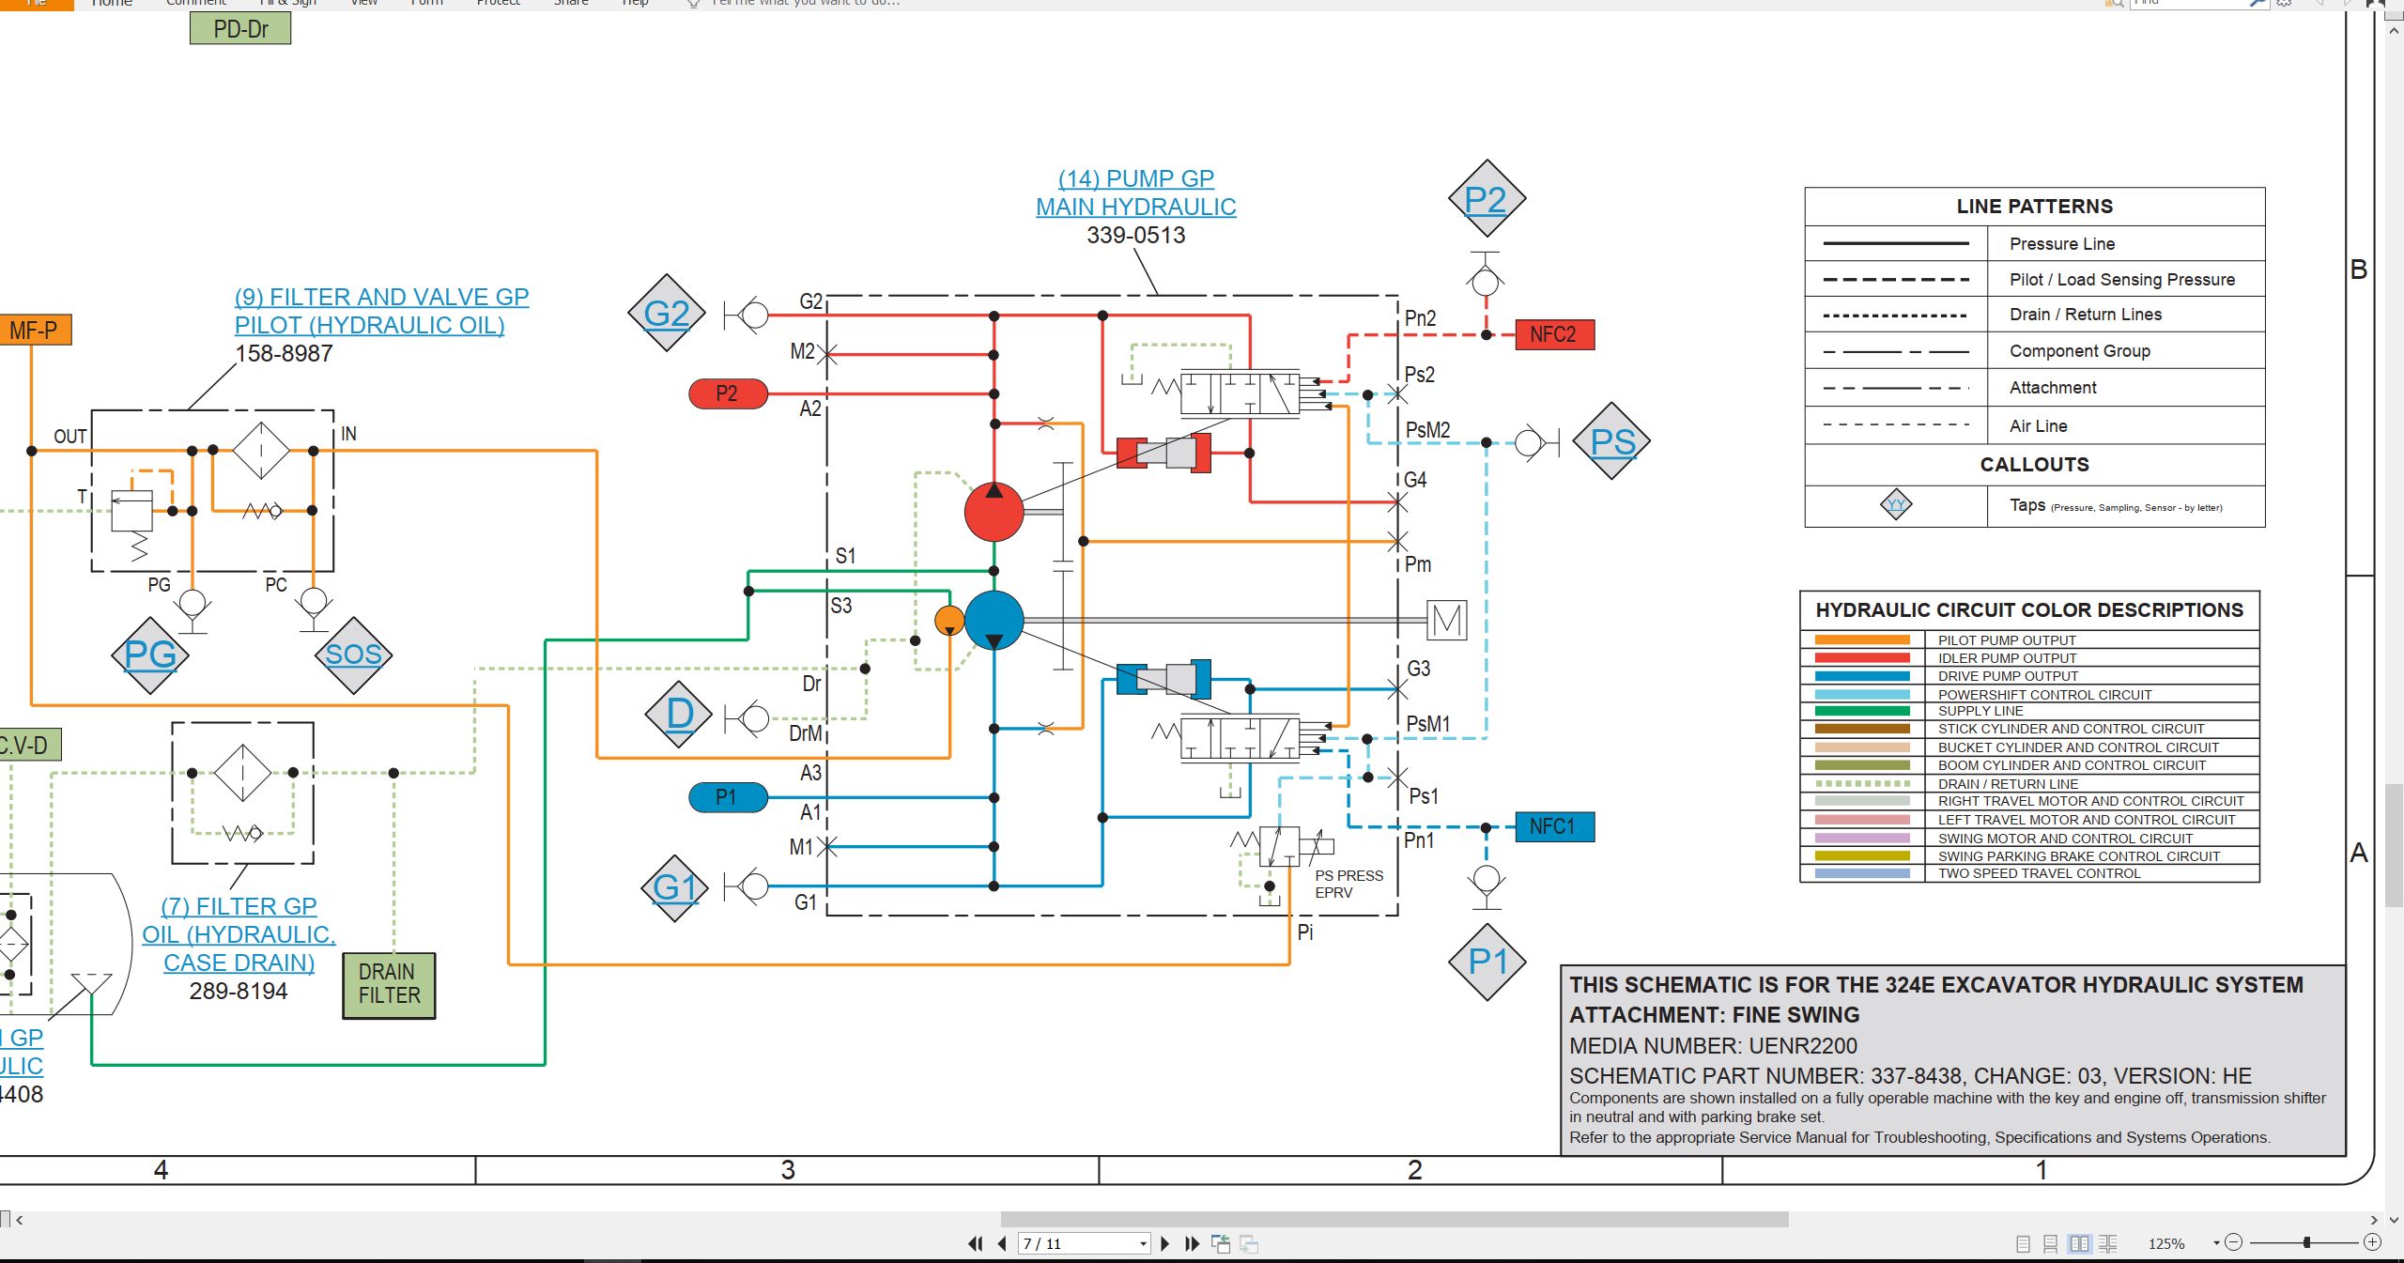Jump to the last page
This screenshot has height=1263, width=2404.
(x=1193, y=1243)
